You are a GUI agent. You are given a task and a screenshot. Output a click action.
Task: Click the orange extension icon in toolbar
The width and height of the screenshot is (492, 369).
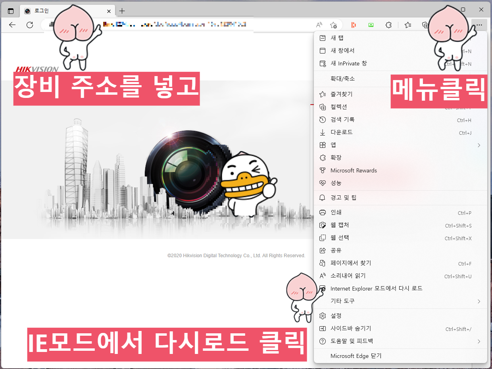tap(353, 25)
